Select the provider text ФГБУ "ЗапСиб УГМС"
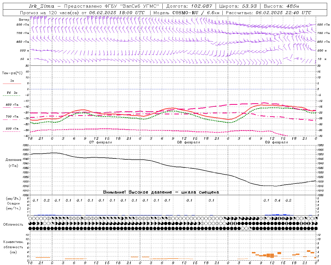 point(132,6)
